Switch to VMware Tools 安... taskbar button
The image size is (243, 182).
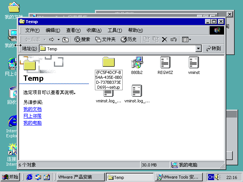(179, 177)
